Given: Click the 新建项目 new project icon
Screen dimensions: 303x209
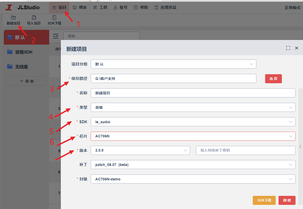Looking at the screenshot, I should pos(13,18).
